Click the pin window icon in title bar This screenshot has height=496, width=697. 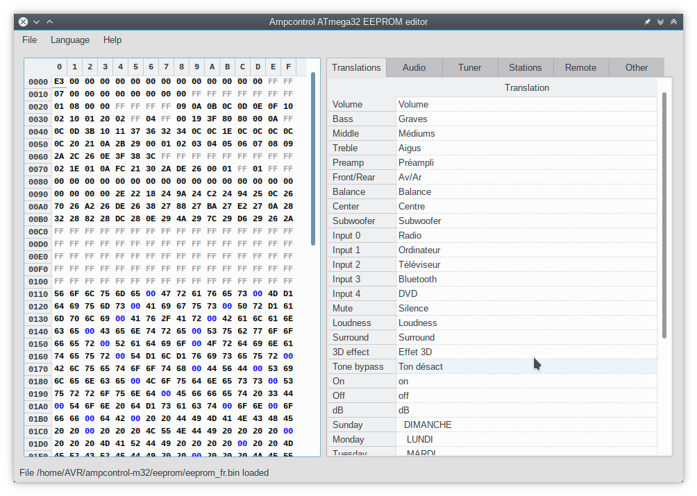pyautogui.click(x=647, y=22)
